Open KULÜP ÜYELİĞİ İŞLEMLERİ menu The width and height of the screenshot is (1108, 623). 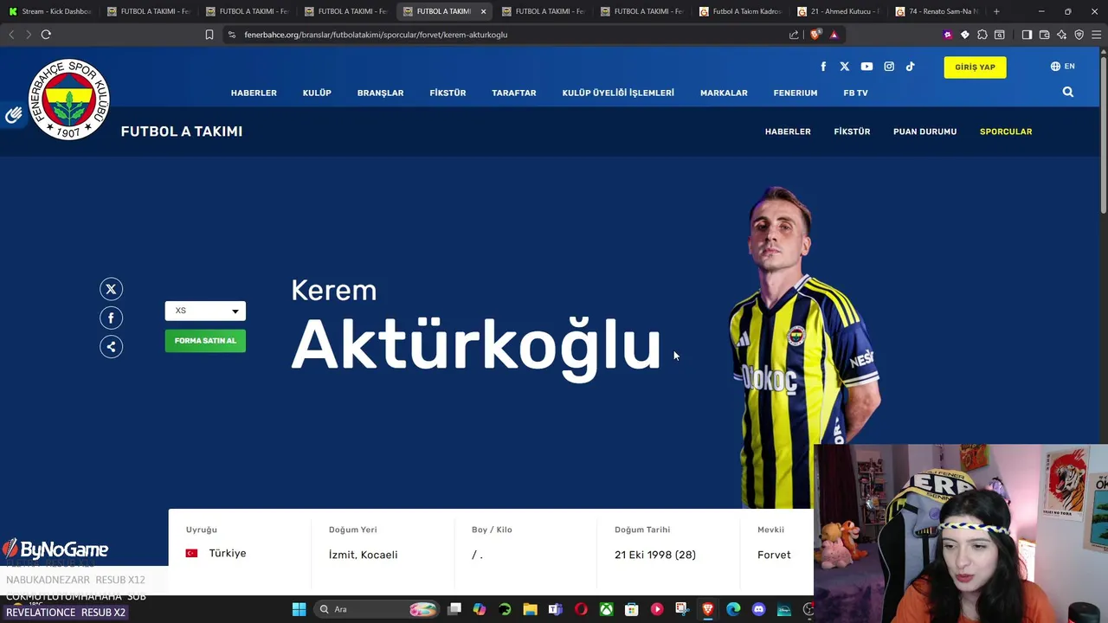tap(618, 93)
